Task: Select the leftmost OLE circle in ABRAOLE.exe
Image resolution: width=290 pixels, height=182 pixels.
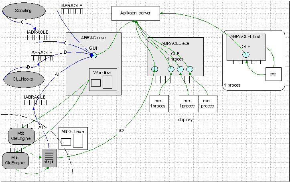Action: (x=155, y=69)
